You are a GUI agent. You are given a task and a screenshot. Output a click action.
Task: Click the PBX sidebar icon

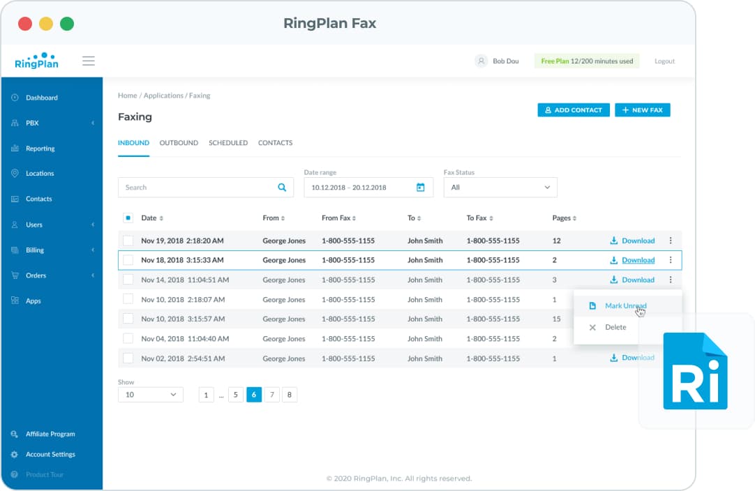pyautogui.click(x=15, y=123)
